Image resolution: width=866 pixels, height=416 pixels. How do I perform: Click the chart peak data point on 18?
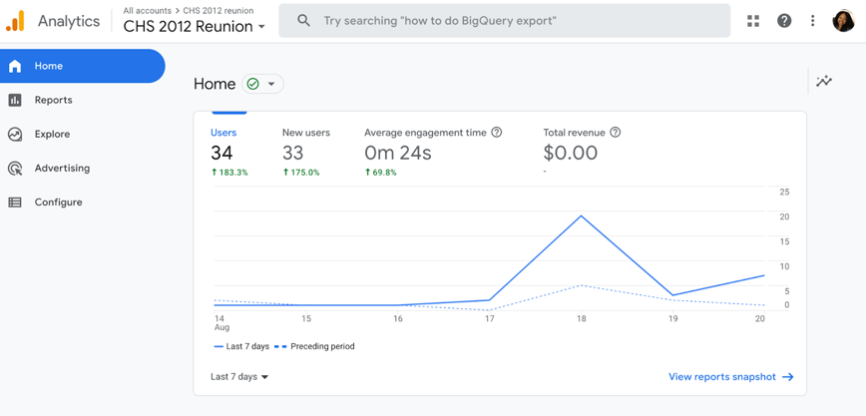coord(581,215)
